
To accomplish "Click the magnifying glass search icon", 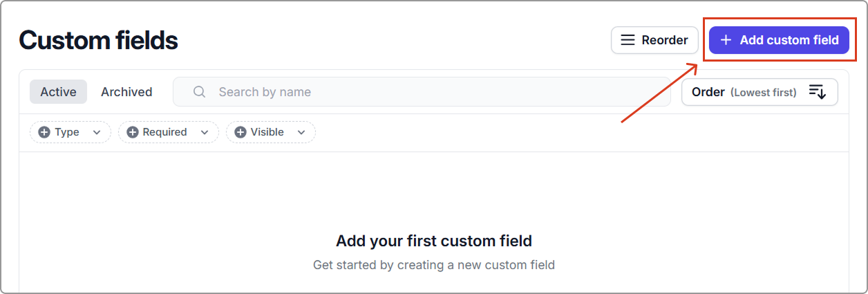I will (200, 92).
